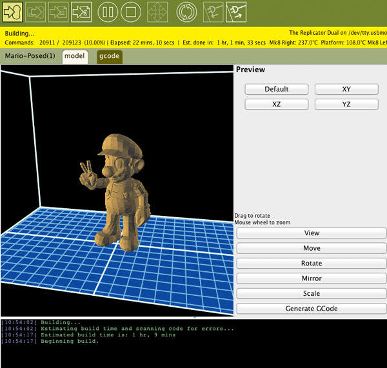Set preview to XY view
The image size is (387, 368).
tap(346, 89)
